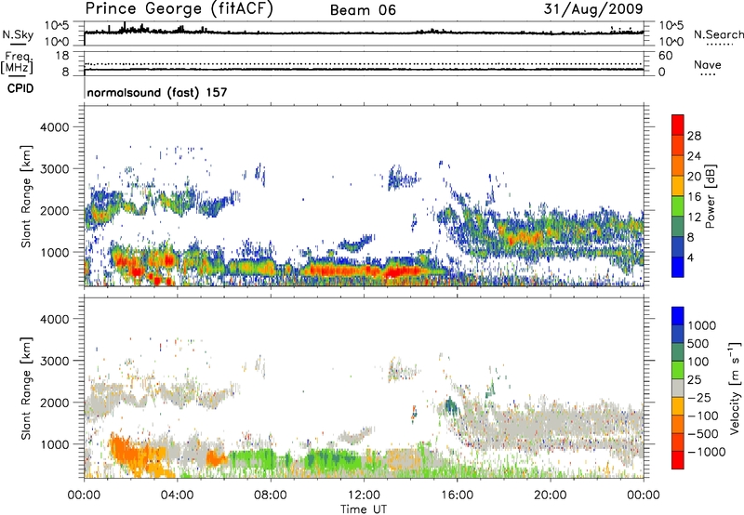The width and height of the screenshot is (744, 515).
Task: Click the gray -25 to 25 velocity colorbar segment
Action: tap(678, 388)
